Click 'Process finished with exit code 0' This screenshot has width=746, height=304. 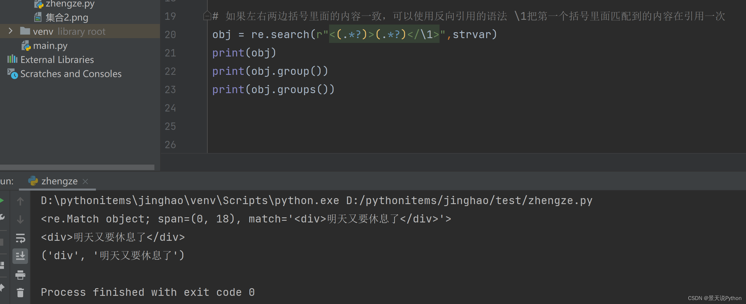pos(148,292)
